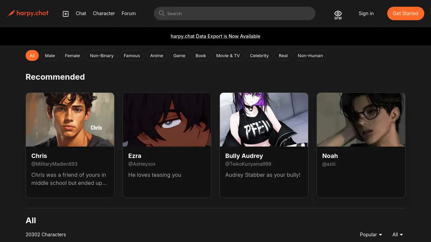431x242 pixels.
Task: Click the harpy.chat logo
Action: pos(28,13)
